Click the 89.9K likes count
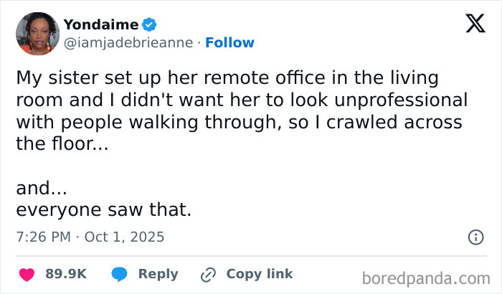502x294 pixels. (66, 274)
